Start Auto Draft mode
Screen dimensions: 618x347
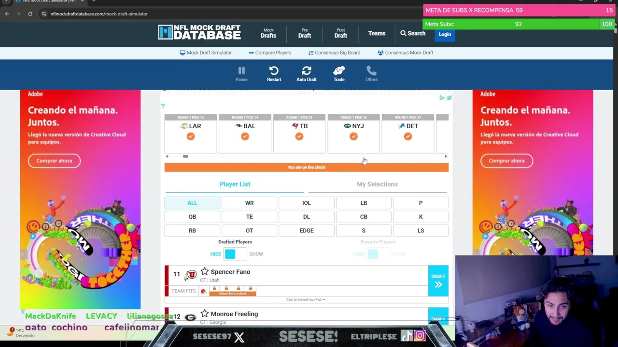(307, 74)
